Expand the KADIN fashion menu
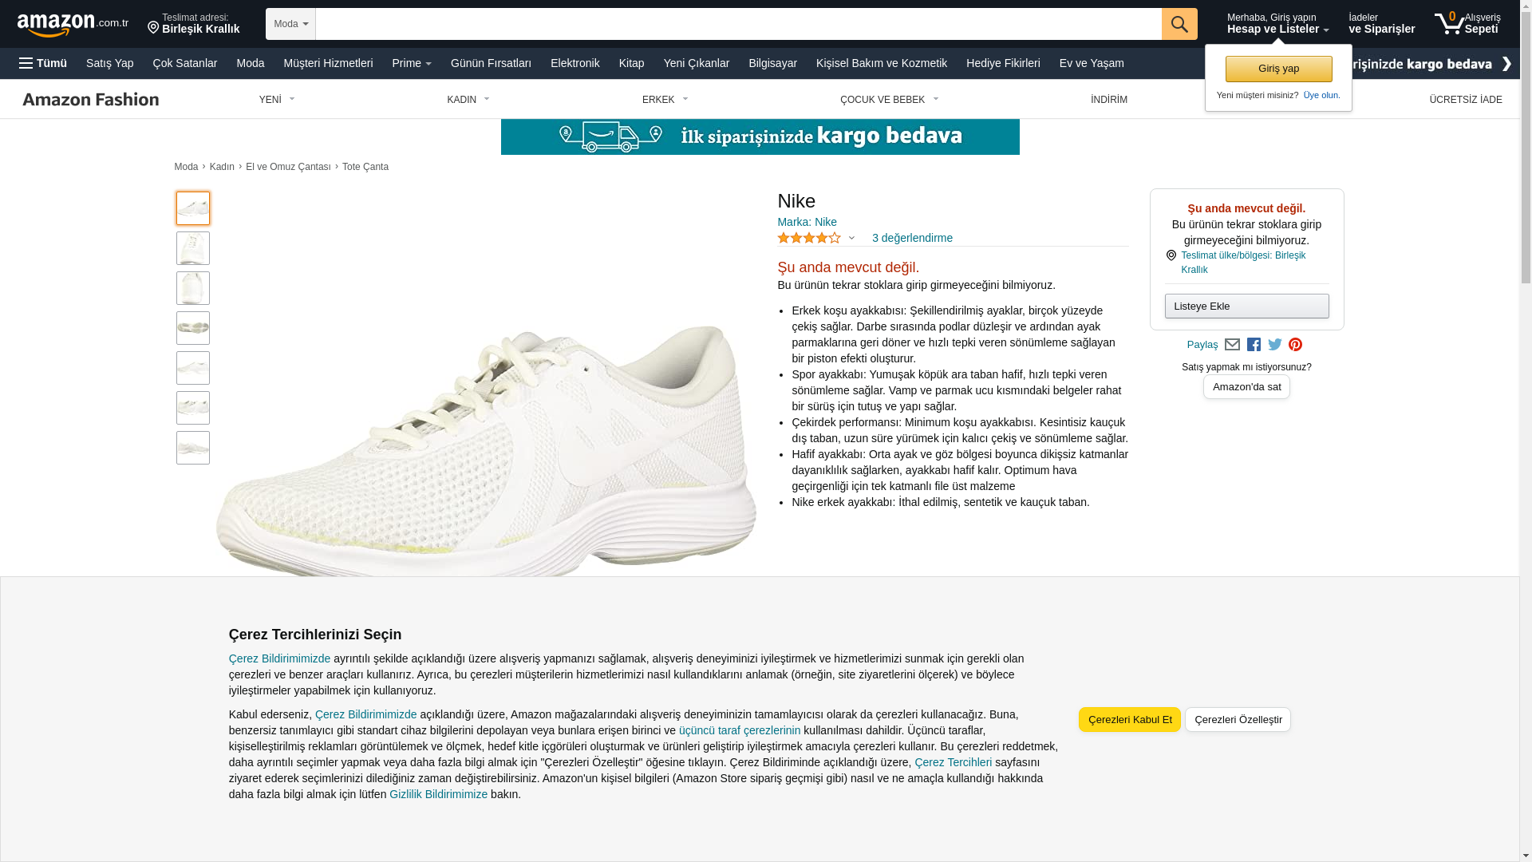The height and width of the screenshot is (862, 1532). [x=468, y=100]
